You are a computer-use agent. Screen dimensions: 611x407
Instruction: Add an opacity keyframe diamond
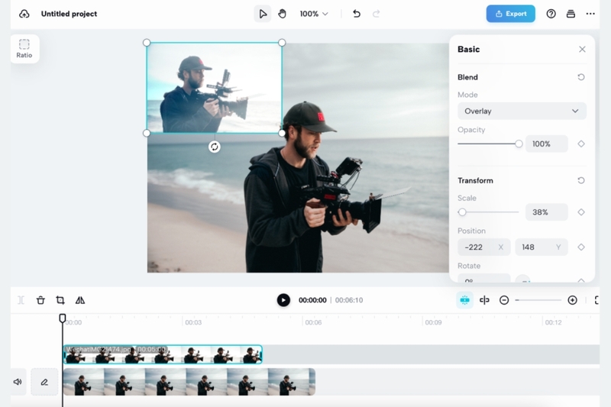(581, 144)
